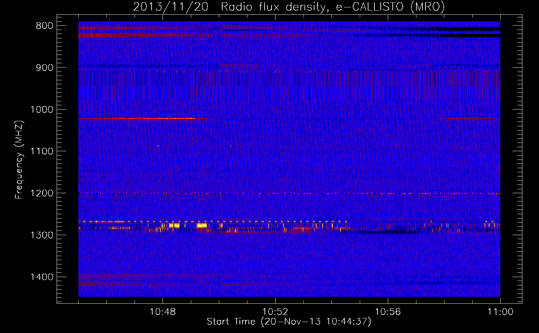Viewport: 539px width, 333px height.
Task: Select the 900 frequency axis label
Action: click(44, 68)
